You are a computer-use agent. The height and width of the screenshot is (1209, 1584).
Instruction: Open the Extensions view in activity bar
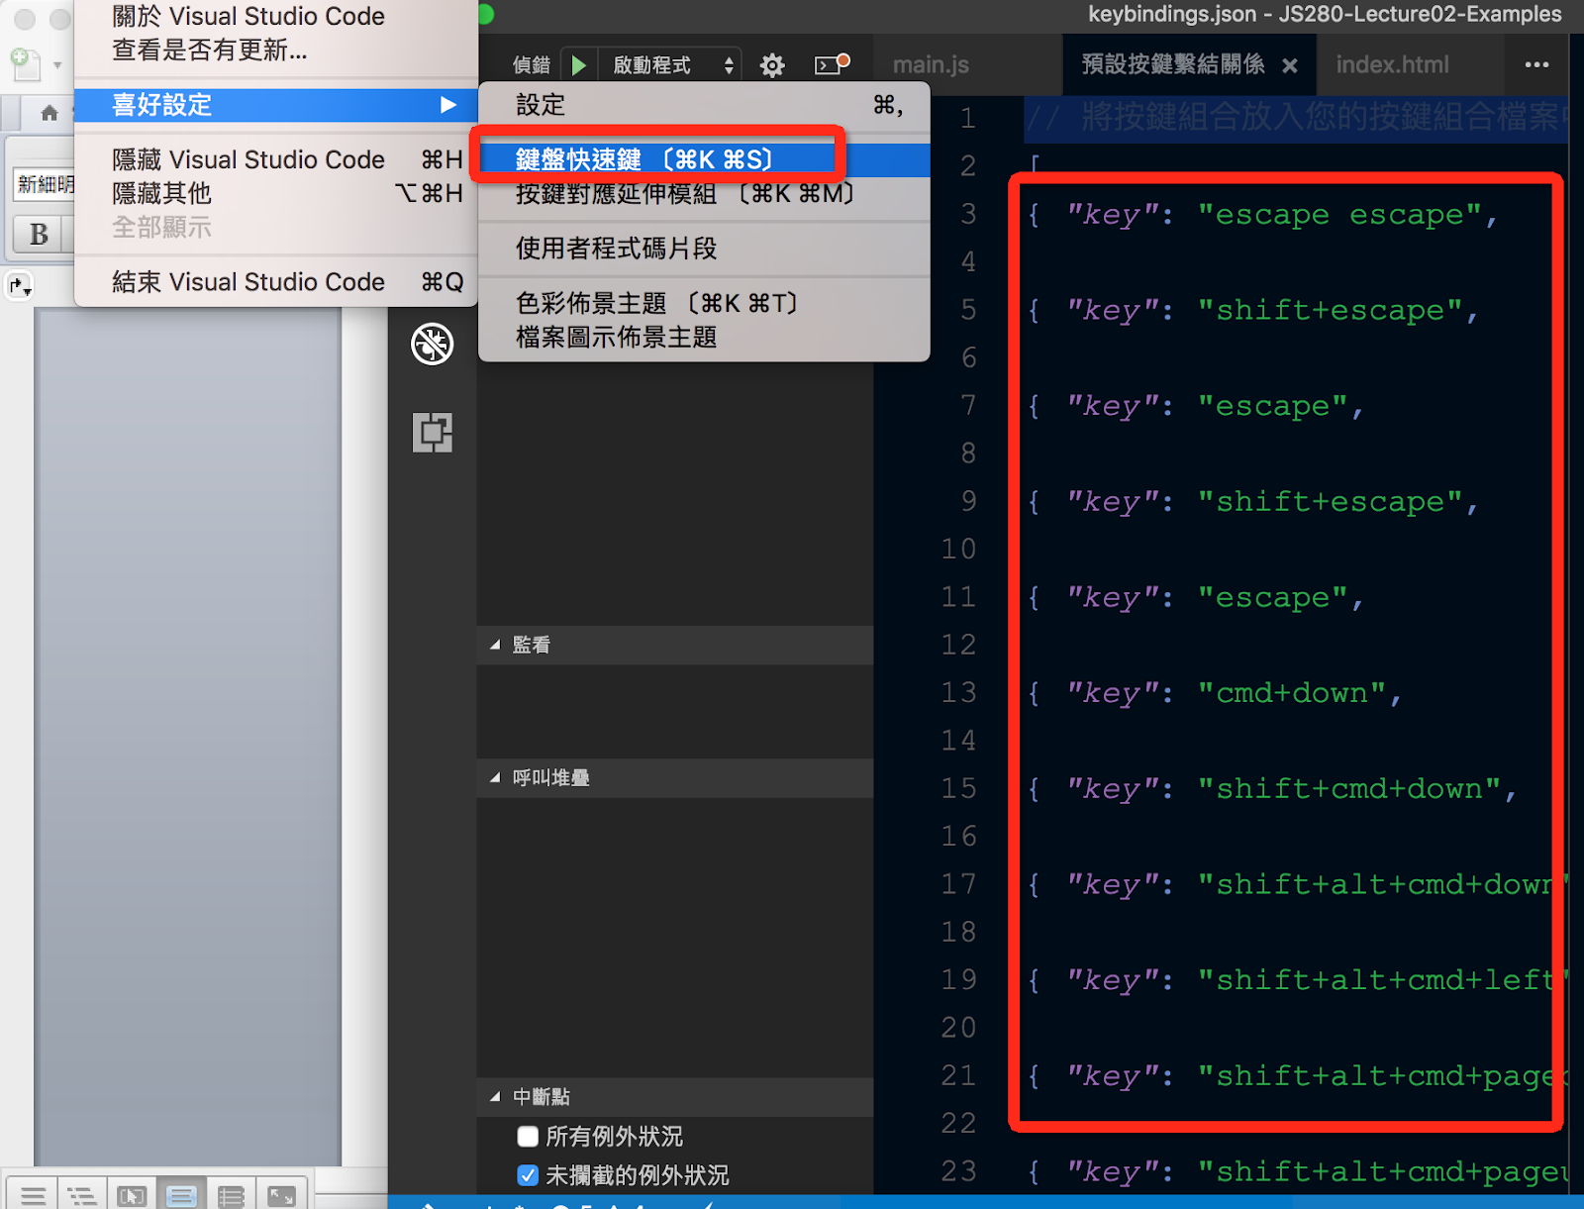tap(433, 433)
